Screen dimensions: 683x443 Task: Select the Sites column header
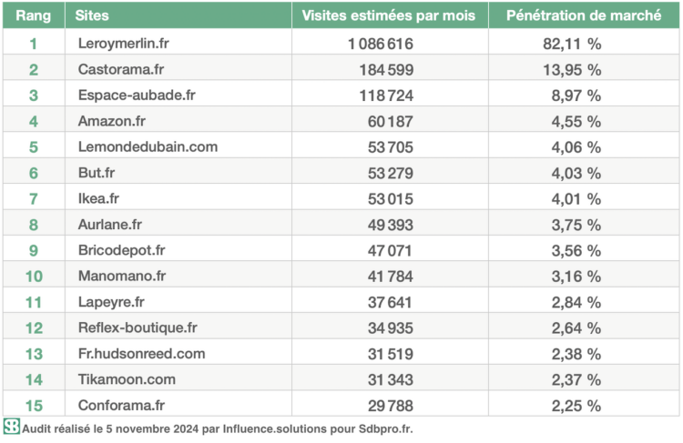(92, 16)
